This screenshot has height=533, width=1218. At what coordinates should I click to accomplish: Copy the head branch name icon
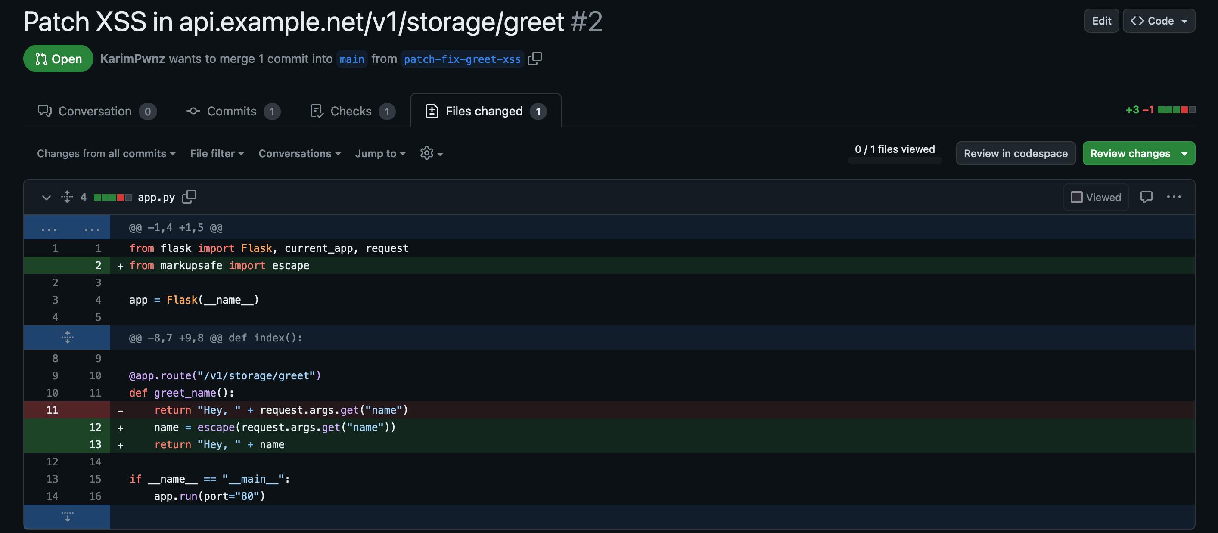coord(535,59)
